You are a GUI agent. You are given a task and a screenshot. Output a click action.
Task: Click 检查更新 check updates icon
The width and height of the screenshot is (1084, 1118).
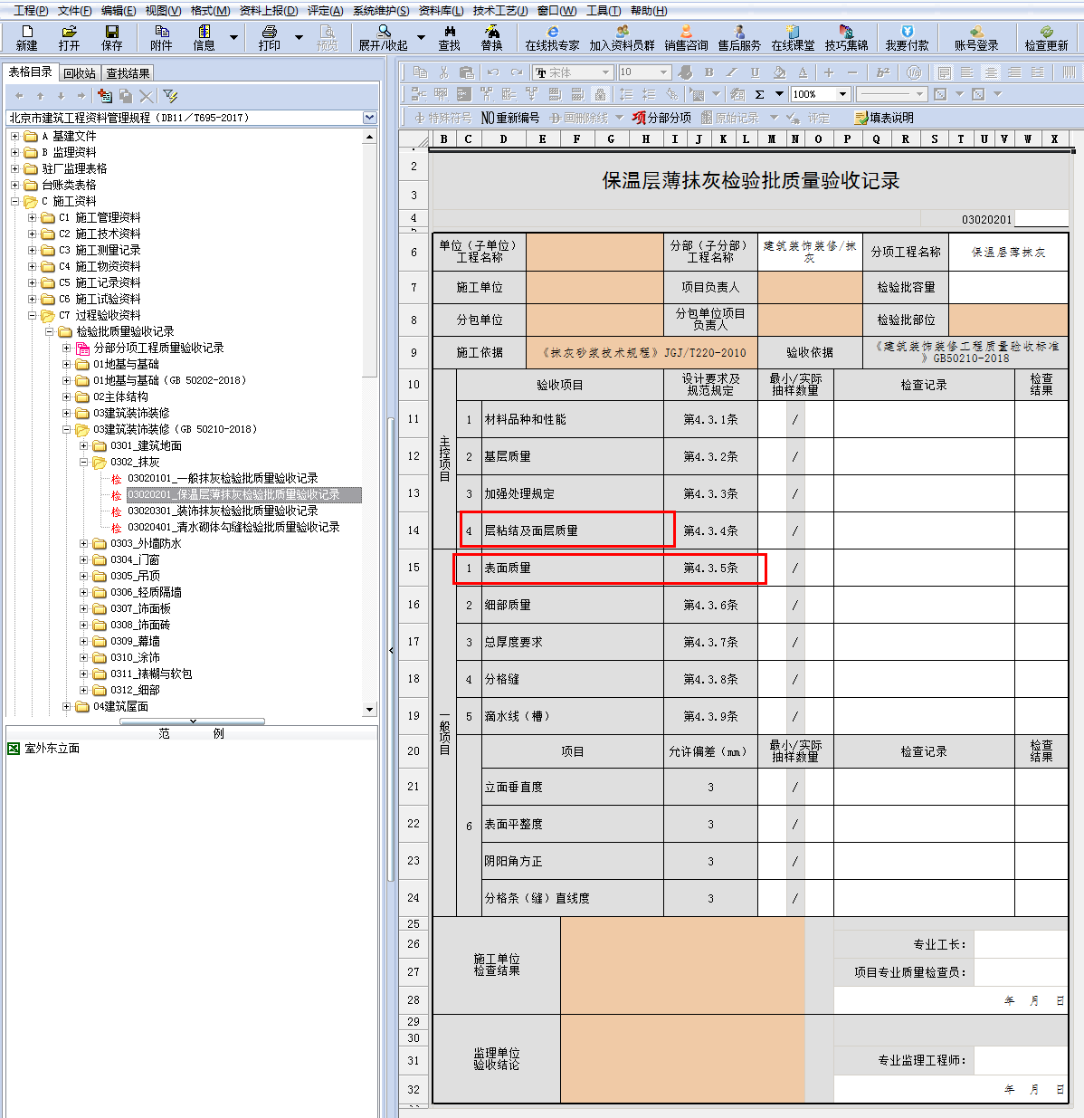[x=1046, y=37]
